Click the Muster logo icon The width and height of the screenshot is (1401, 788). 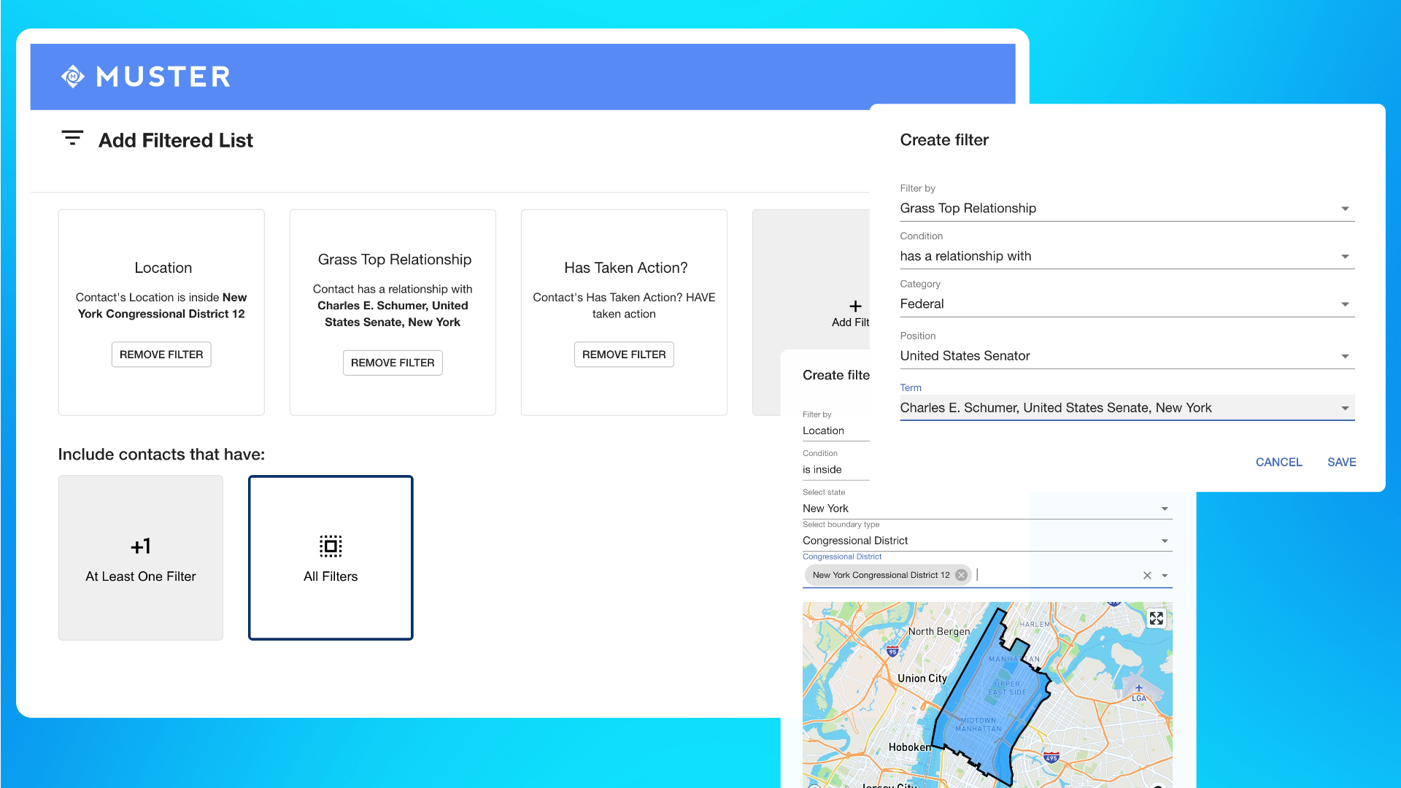[72, 76]
